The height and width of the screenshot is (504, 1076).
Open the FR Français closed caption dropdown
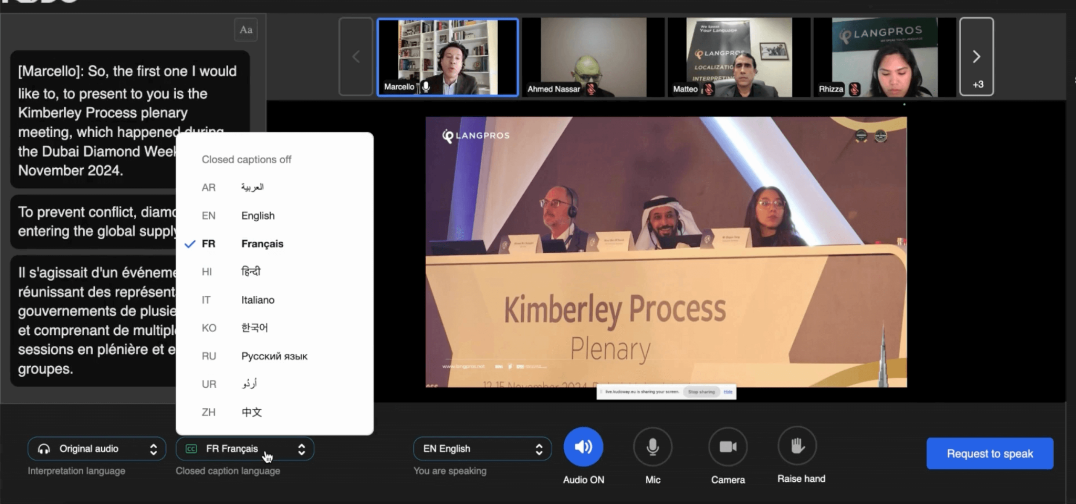click(x=245, y=449)
